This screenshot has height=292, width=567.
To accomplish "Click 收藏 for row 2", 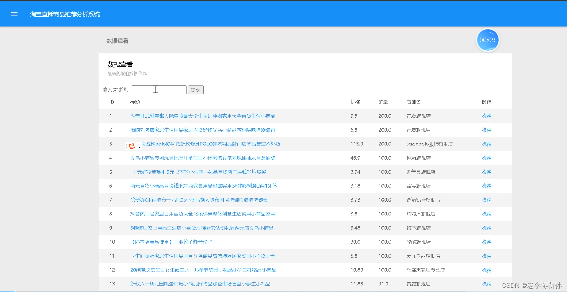I will 486,130.
